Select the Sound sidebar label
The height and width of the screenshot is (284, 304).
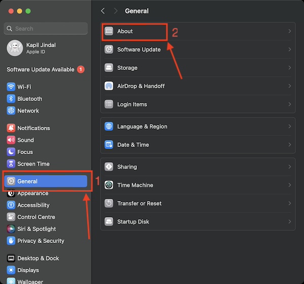coord(25,140)
